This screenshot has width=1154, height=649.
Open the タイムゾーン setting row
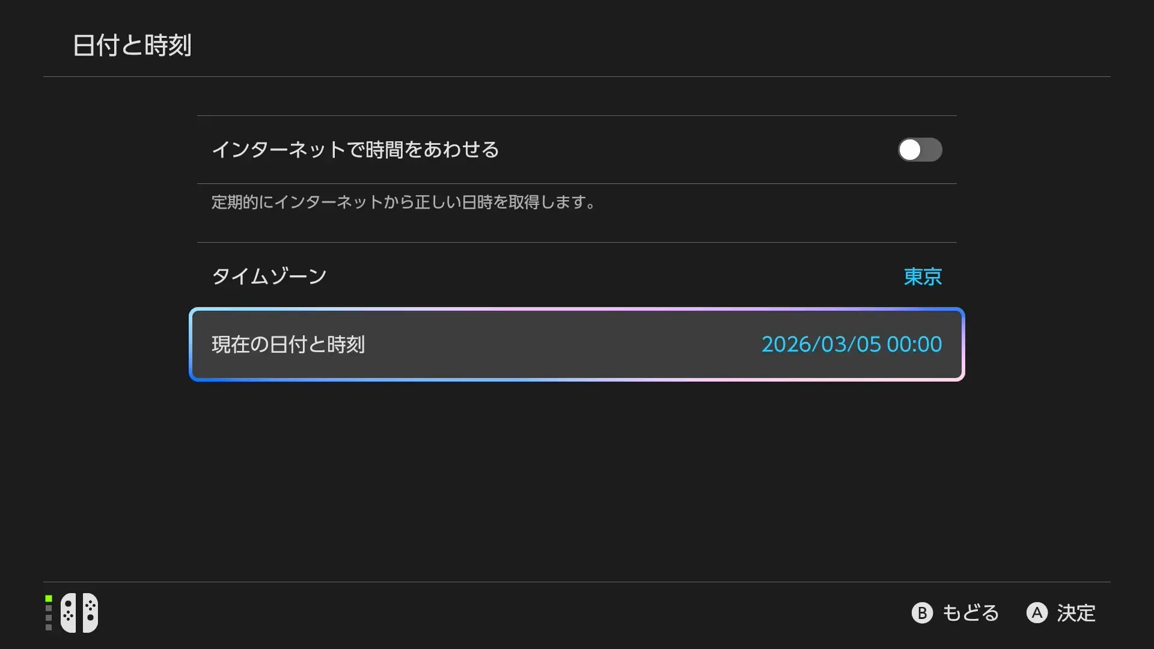[269, 276]
